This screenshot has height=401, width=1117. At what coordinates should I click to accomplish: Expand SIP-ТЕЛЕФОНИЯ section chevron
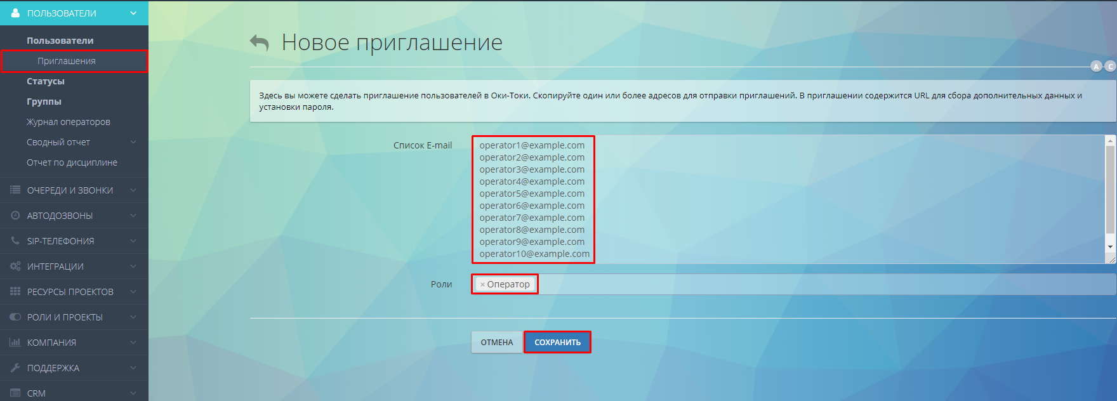pos(133,240)
